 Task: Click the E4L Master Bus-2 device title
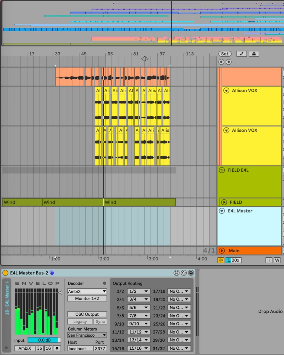(29, 273)
